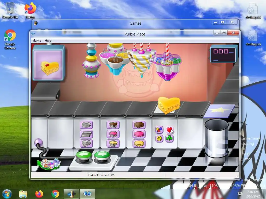This screenshot has width=266, height=199.
Task: Click the cake order preview screen
Action: pyautogui.click(x=49, y=63)
